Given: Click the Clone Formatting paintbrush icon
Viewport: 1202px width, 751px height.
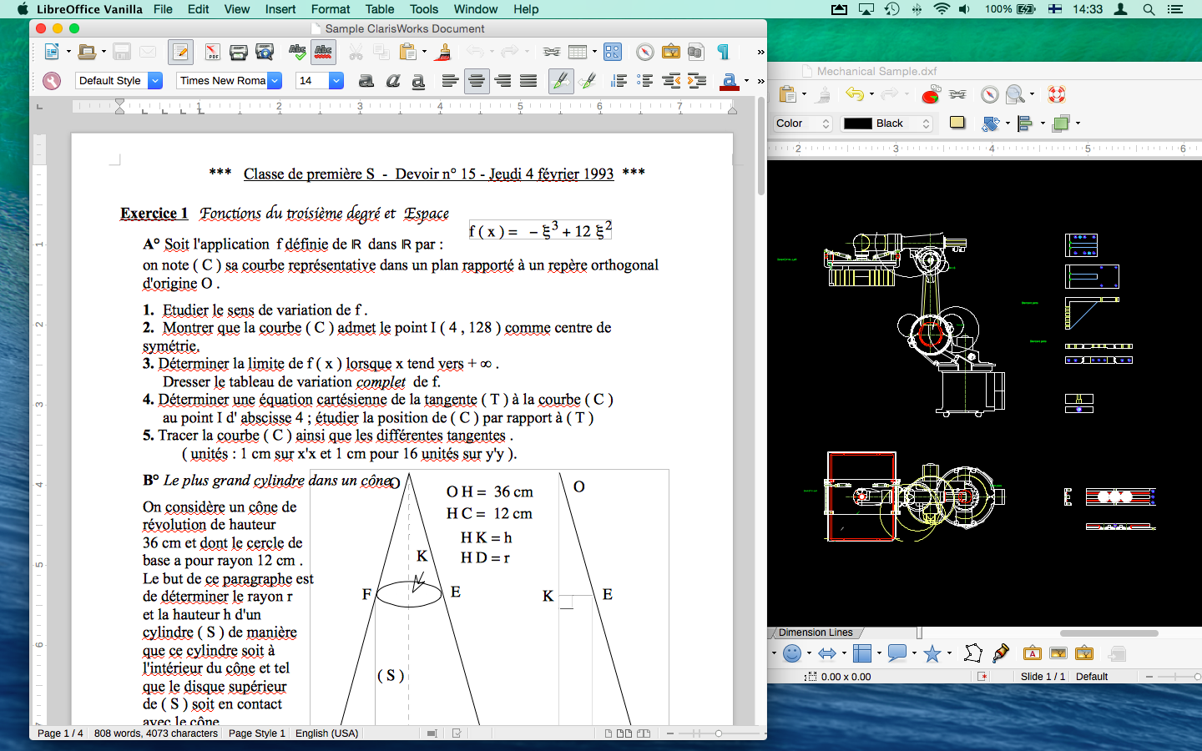Looking at the screenshot, I should pyautogui.click(x=443, y=53).
